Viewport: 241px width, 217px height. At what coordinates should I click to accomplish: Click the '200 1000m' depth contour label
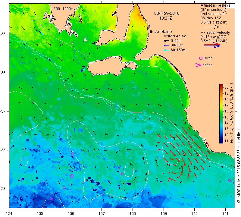(x=64, y=9)
